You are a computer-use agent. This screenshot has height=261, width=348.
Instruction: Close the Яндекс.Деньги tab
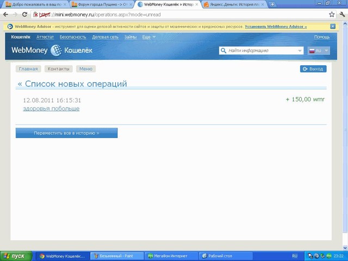(x=263, y=4)
